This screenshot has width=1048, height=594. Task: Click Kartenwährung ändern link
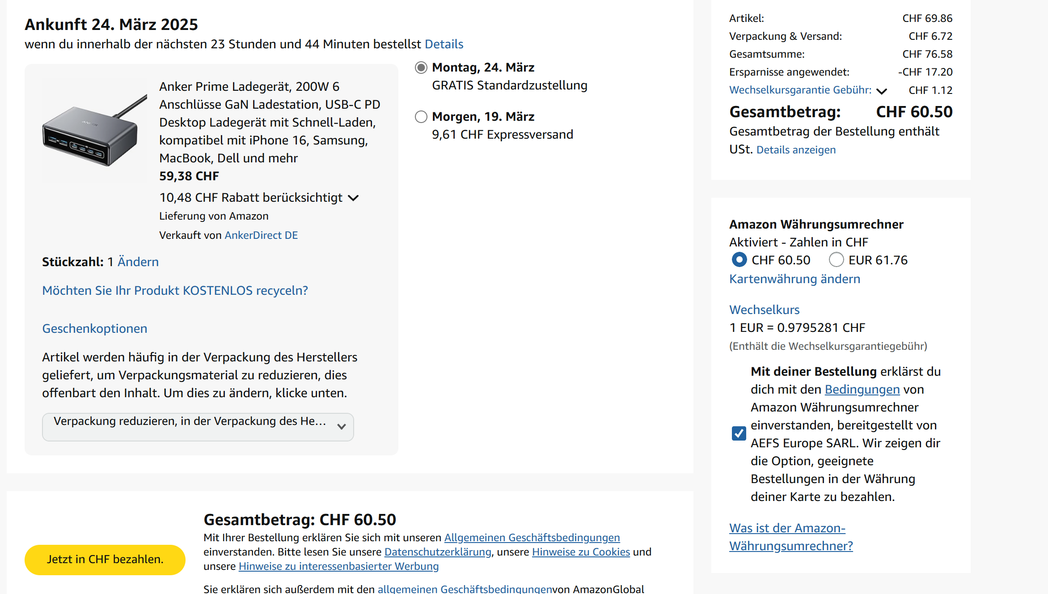click(x=794, y=279)
